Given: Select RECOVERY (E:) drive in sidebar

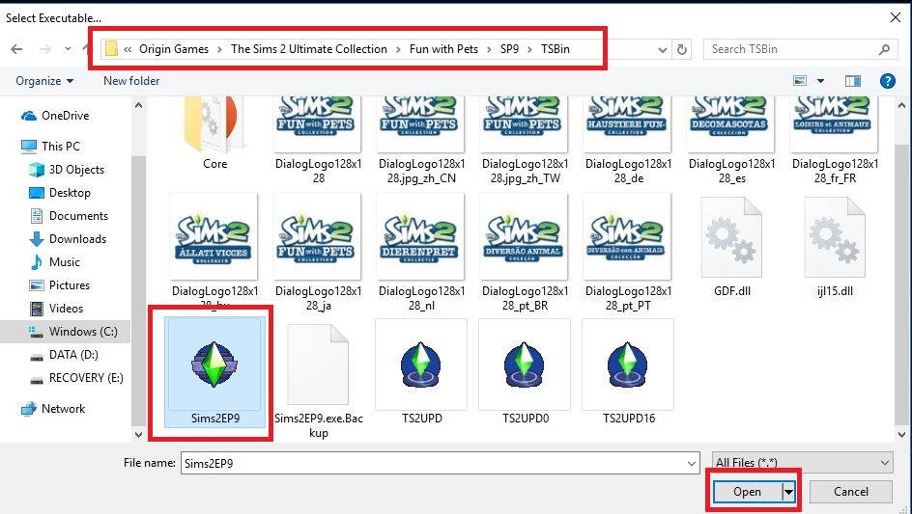Looking at the screenshot, I should 76,378.
